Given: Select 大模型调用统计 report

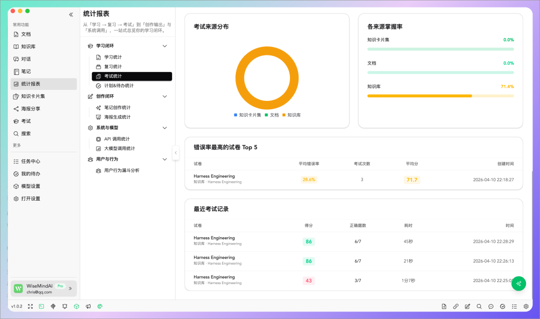Looking at the screenshot, I should click(132, 148).
